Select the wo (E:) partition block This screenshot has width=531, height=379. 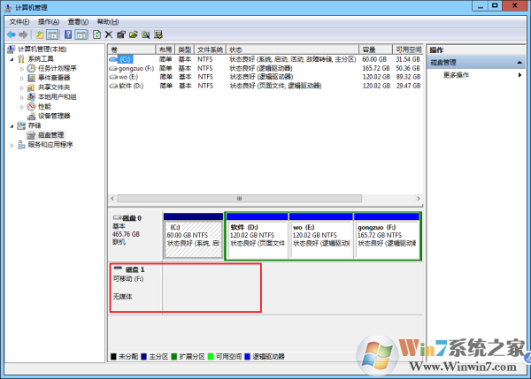[x=321, y=236]
